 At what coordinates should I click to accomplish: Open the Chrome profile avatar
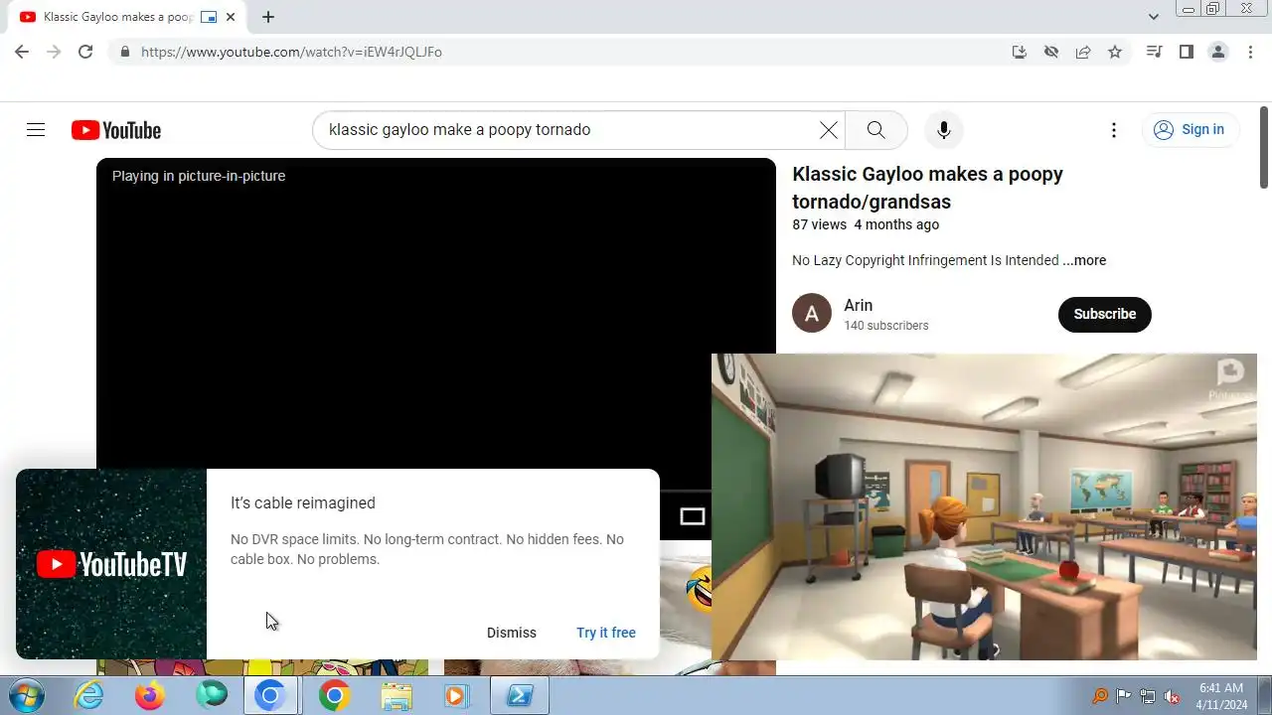(1218, 52)
